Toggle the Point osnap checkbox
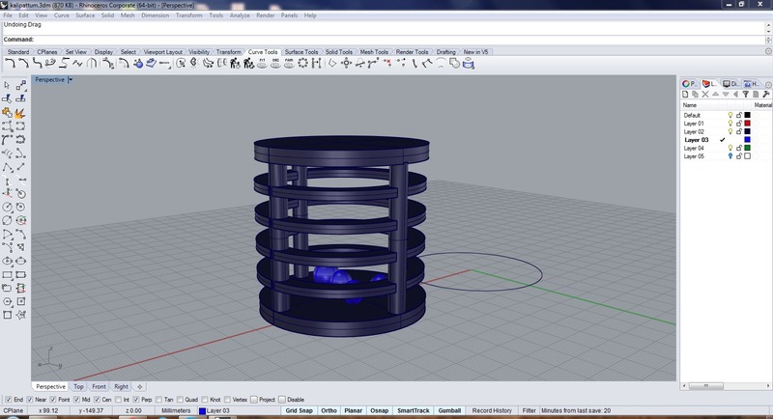773x419 pixels. tap(53, 400)
